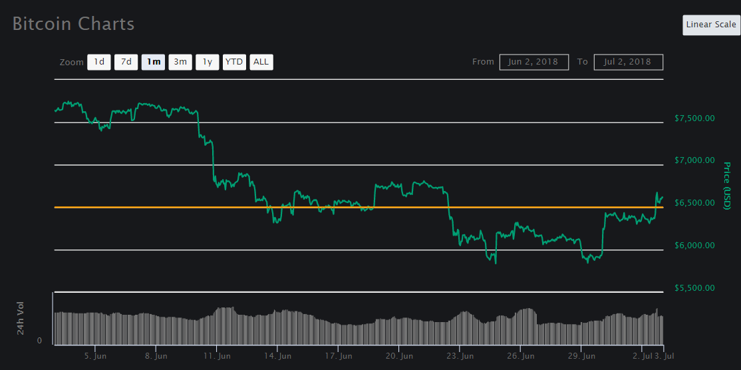Image resolution: width=741 pixels, height=370 pixels.
Task: Click the Price (USD) axis title
Action: click(x=727, y=186)
